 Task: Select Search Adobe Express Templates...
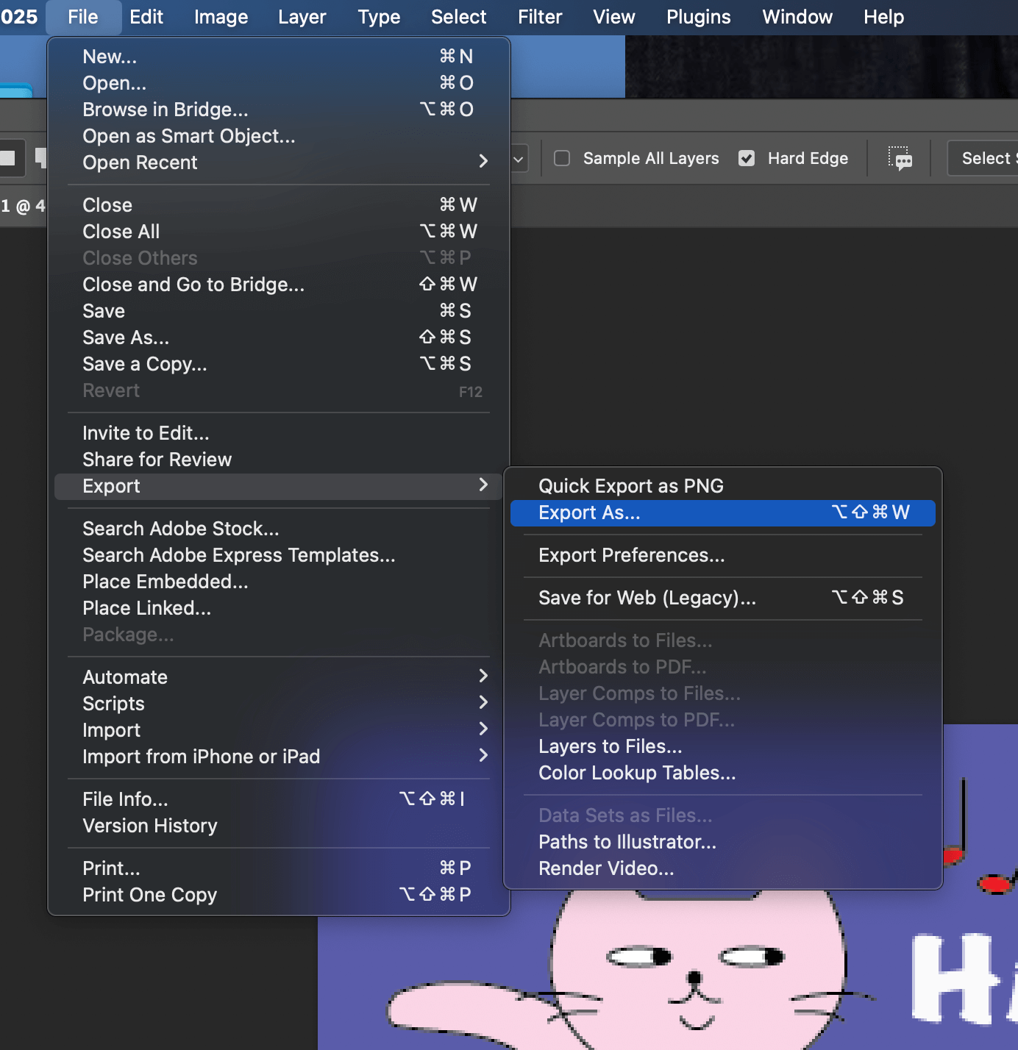point(279,555)
